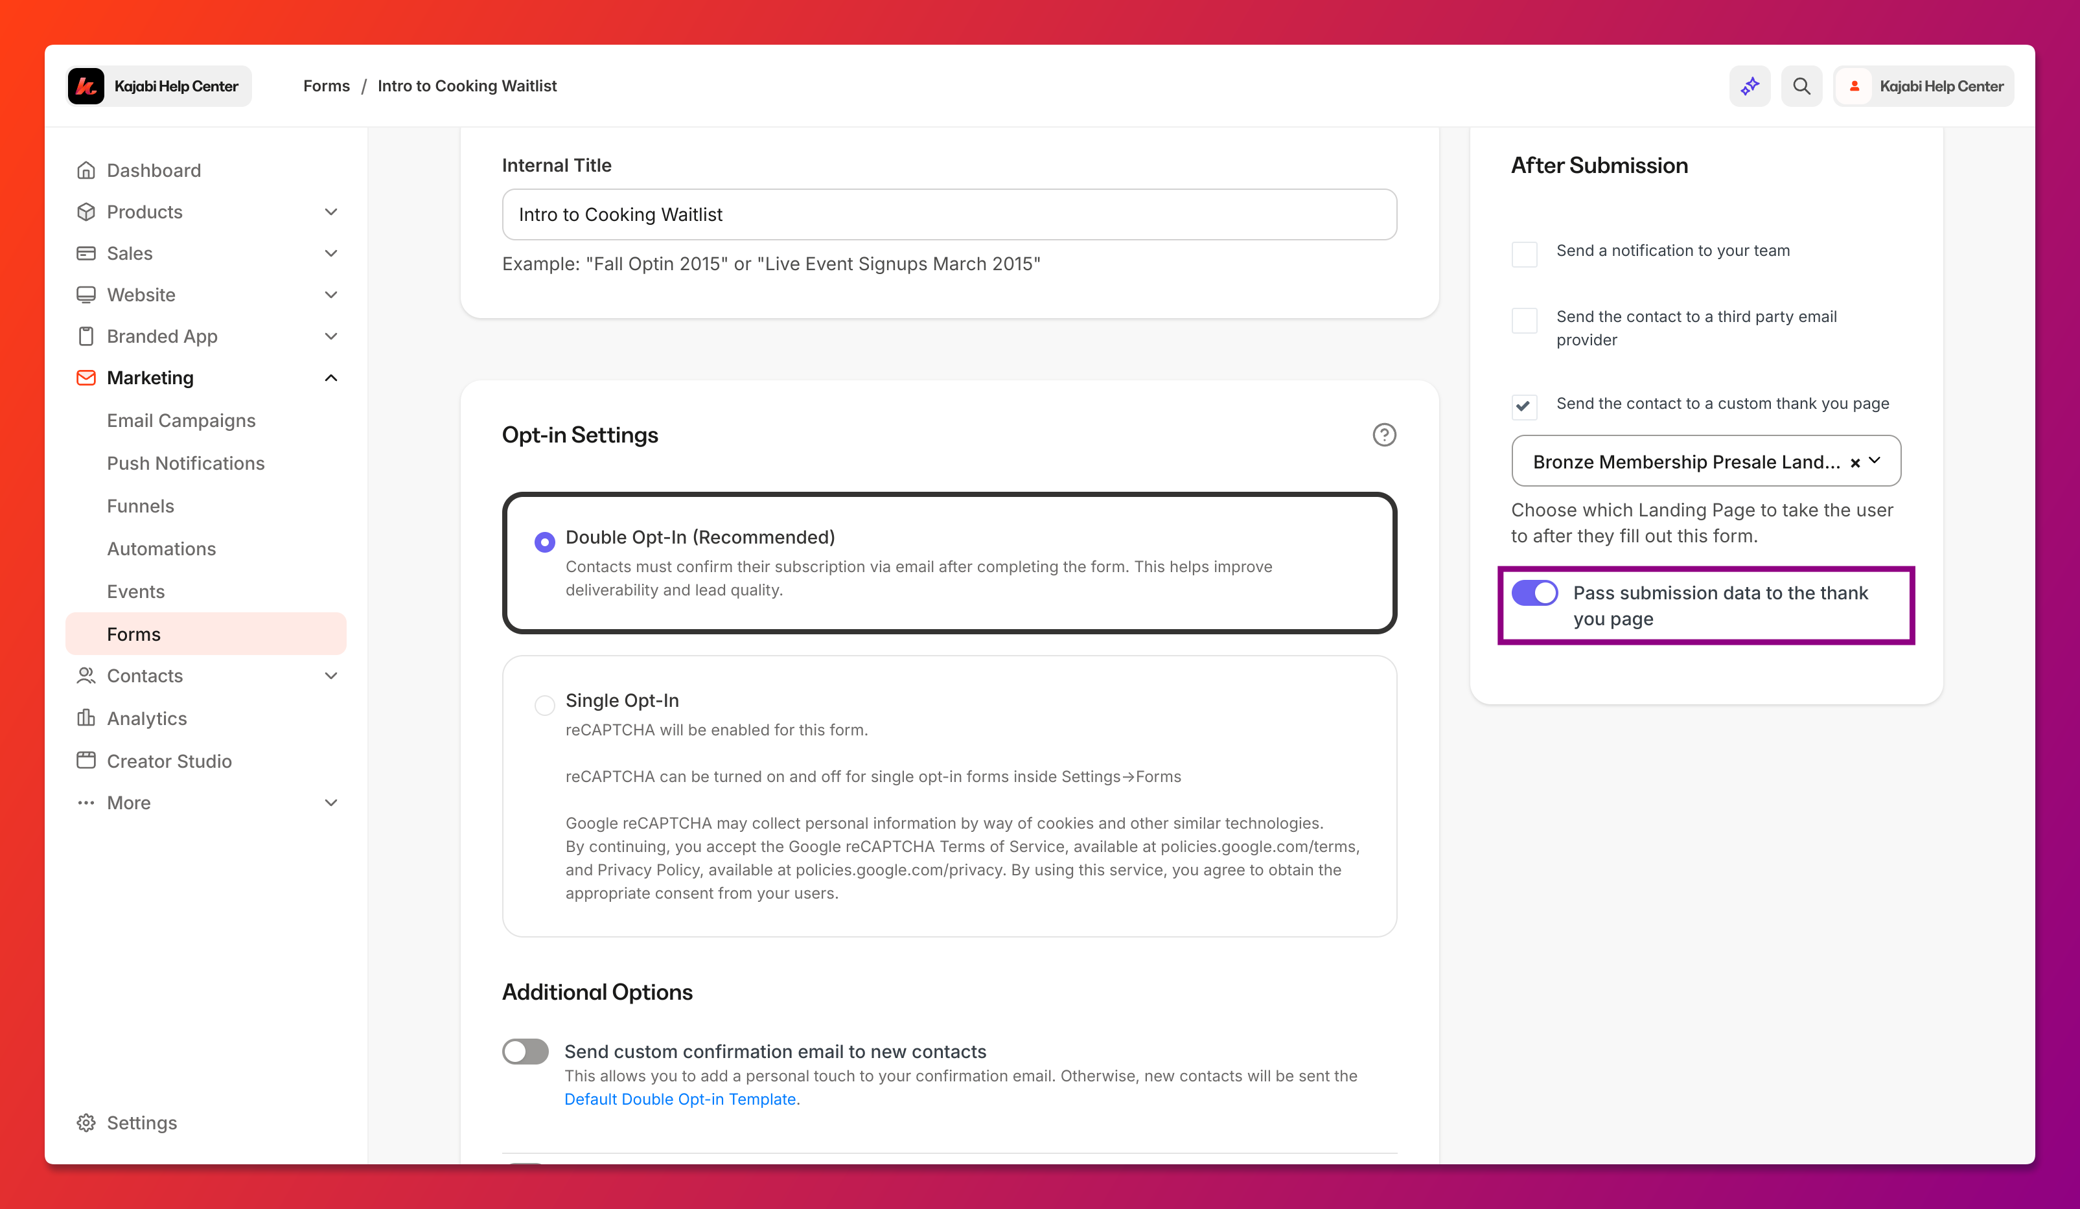Click the More ellipsis icon
The image size is (2080, 1209).
click(x=86, y=802)
